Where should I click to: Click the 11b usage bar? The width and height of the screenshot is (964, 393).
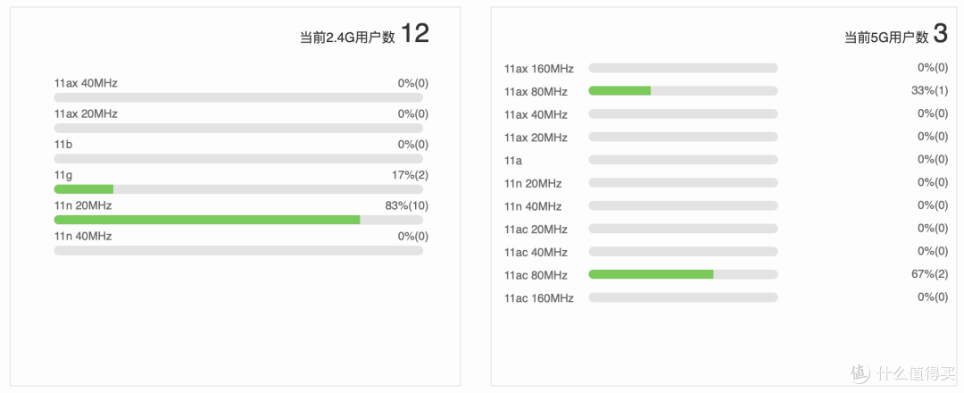pyautogui.click(x=238, y=159)
